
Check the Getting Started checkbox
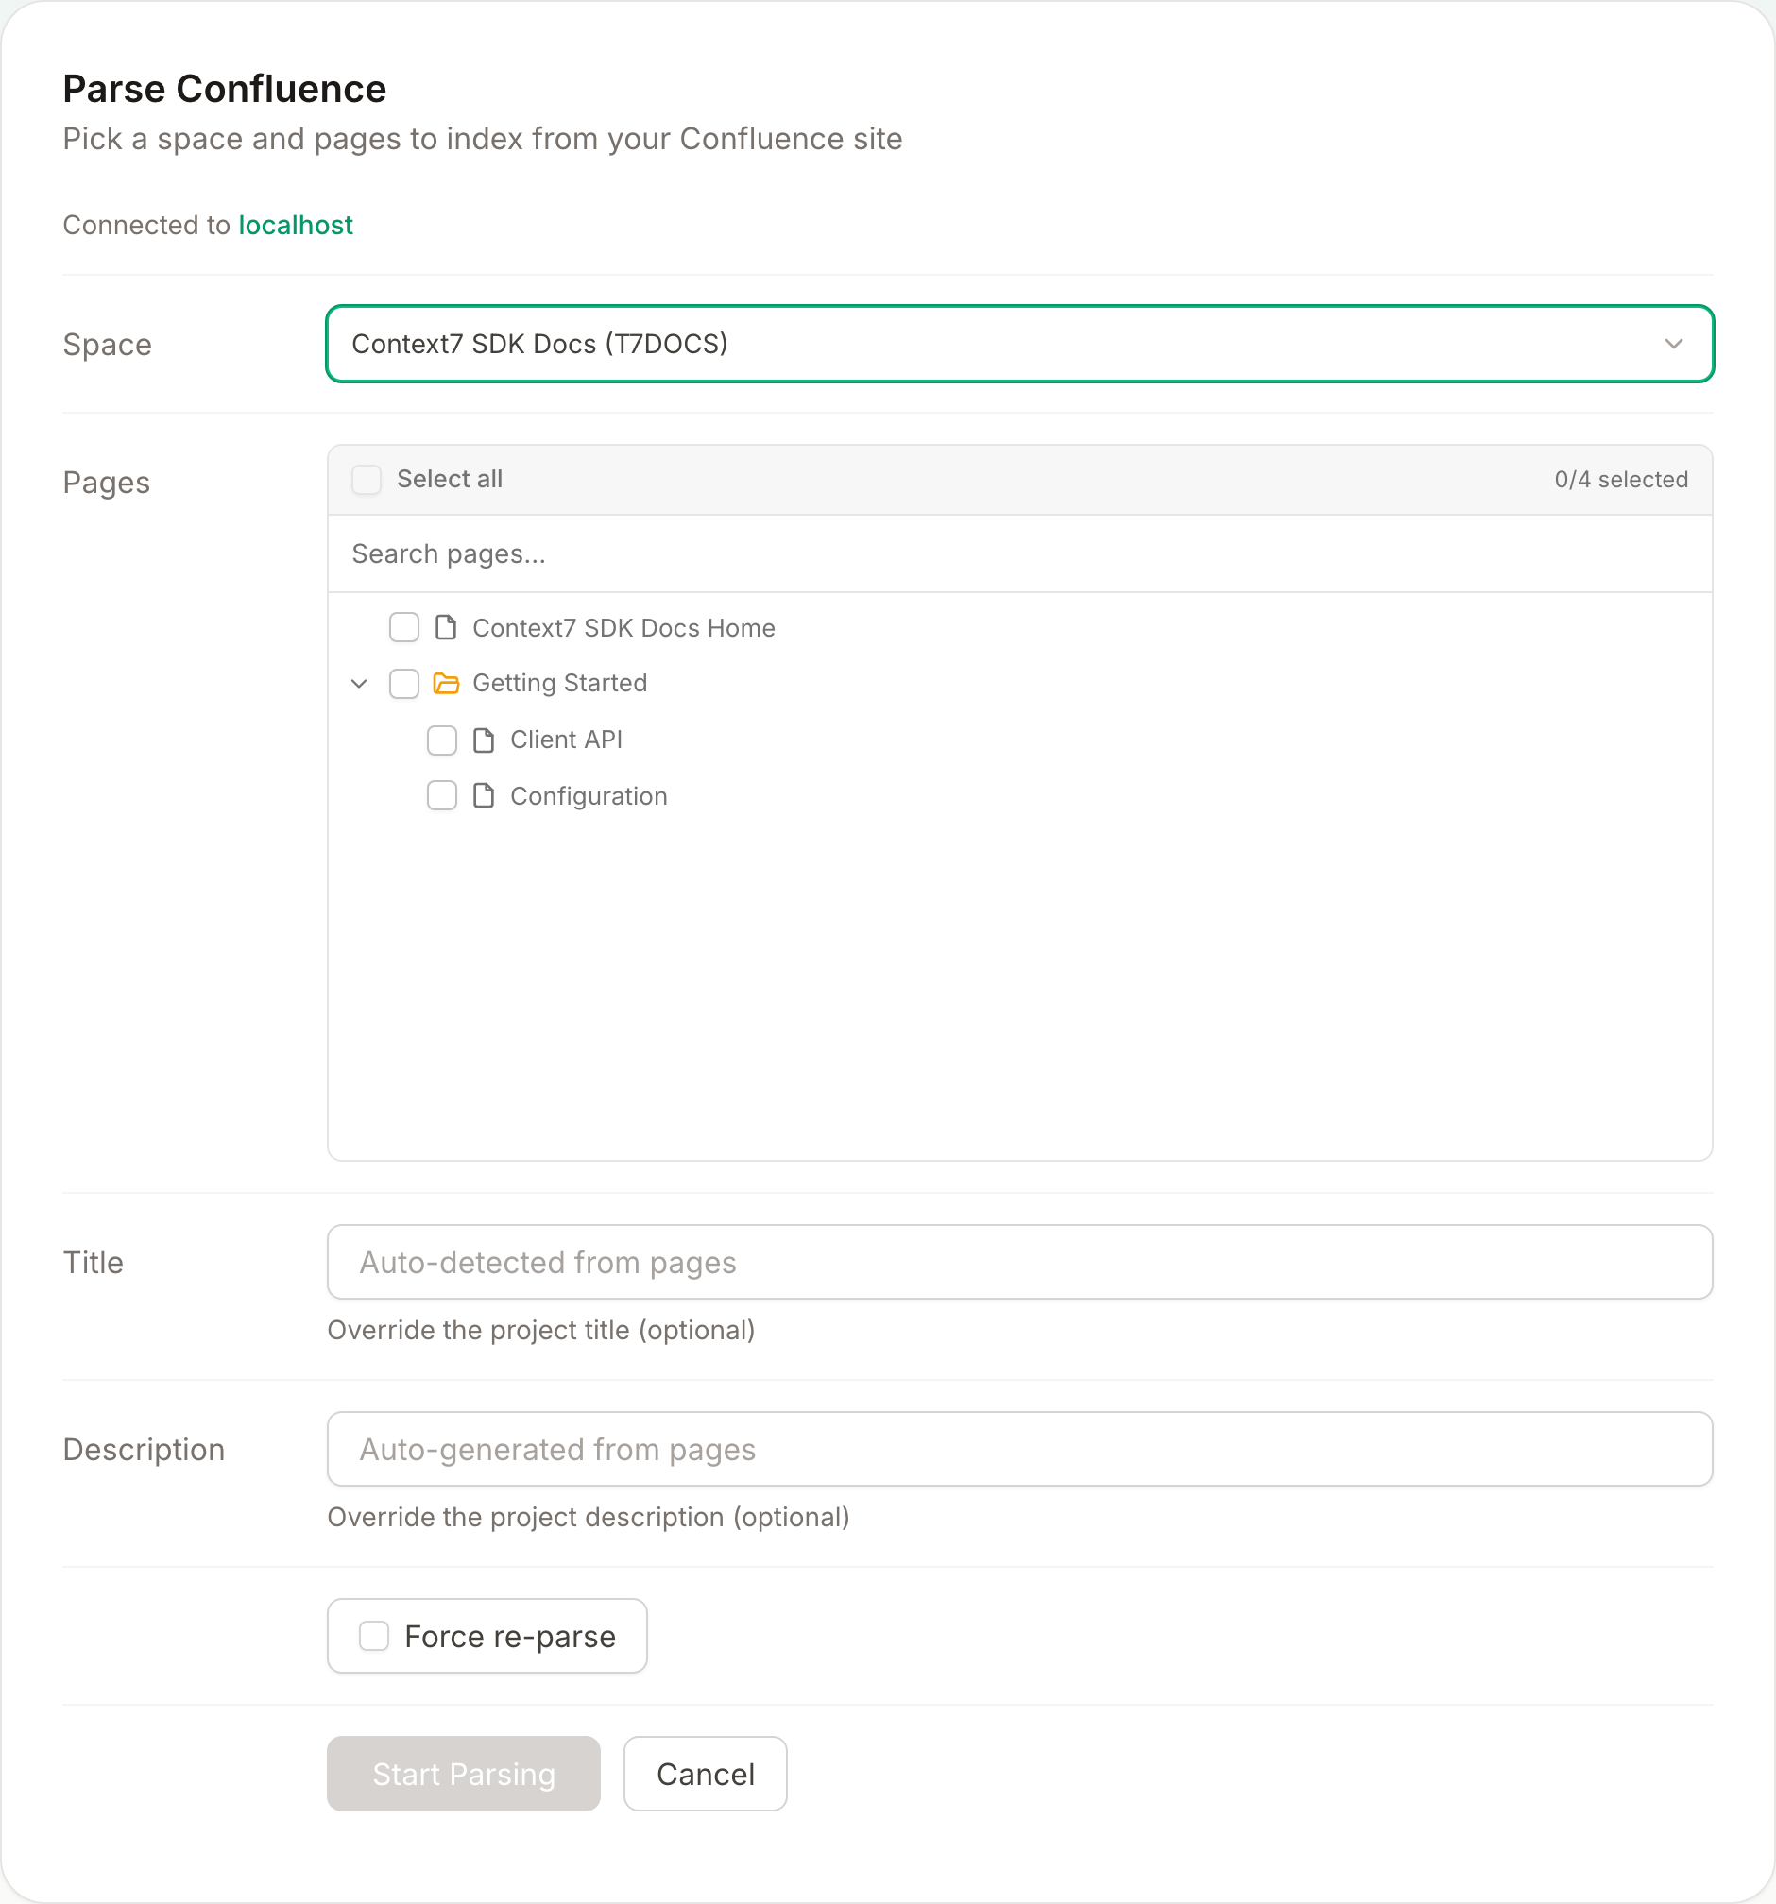(404, 683)
